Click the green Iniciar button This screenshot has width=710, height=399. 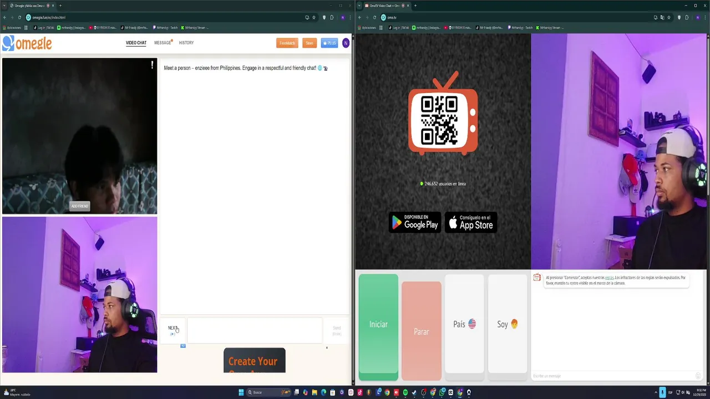(378, 327)
